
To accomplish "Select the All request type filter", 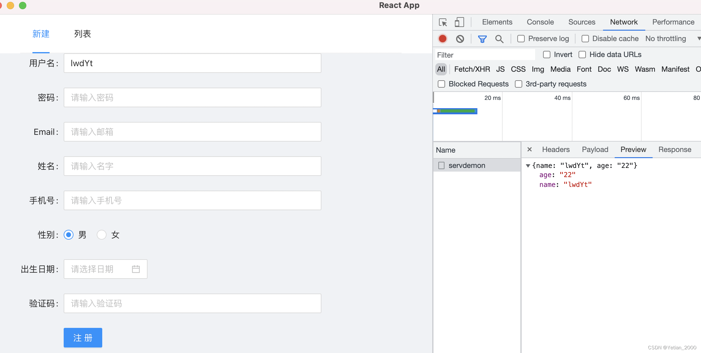I will 441,69.
